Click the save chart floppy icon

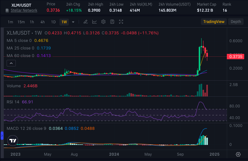point(112,22)
